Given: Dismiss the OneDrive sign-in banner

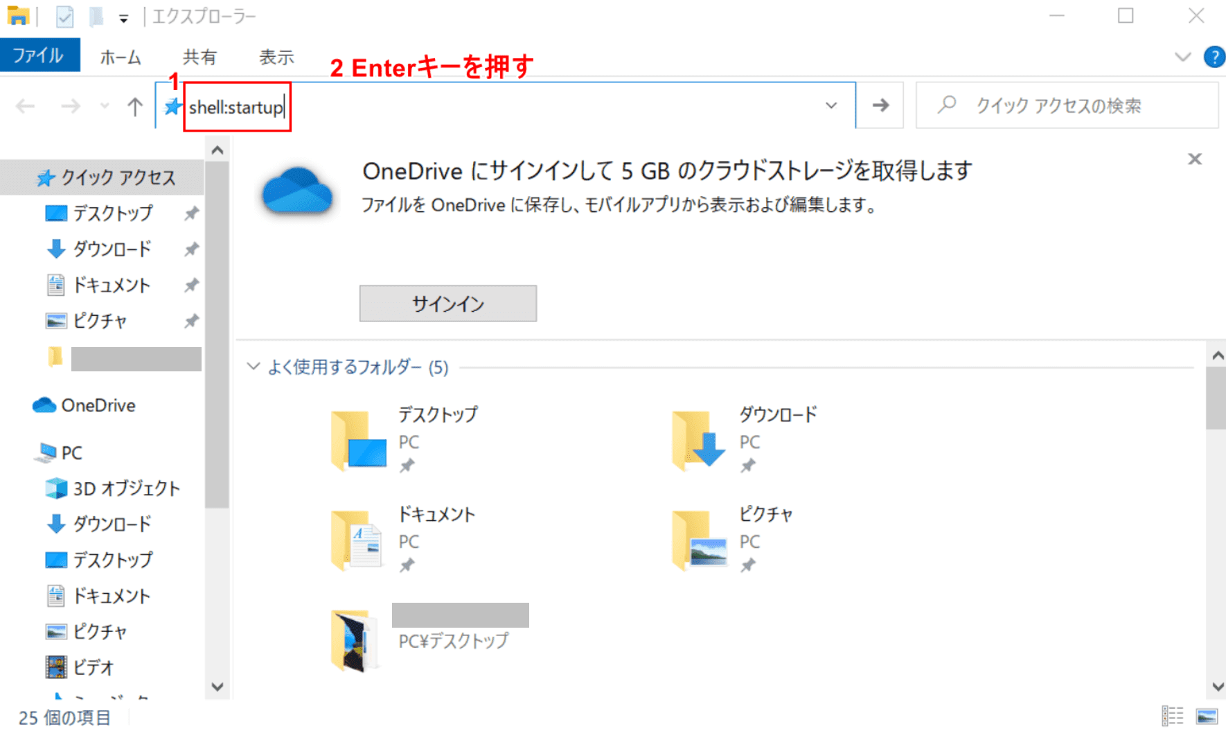Looking at the screenshot, I should pyautogui.click(x=1195, y=159).
